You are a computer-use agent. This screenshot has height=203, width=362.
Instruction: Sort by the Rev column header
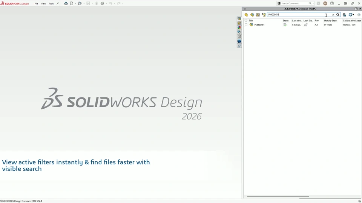click(317, 21)
